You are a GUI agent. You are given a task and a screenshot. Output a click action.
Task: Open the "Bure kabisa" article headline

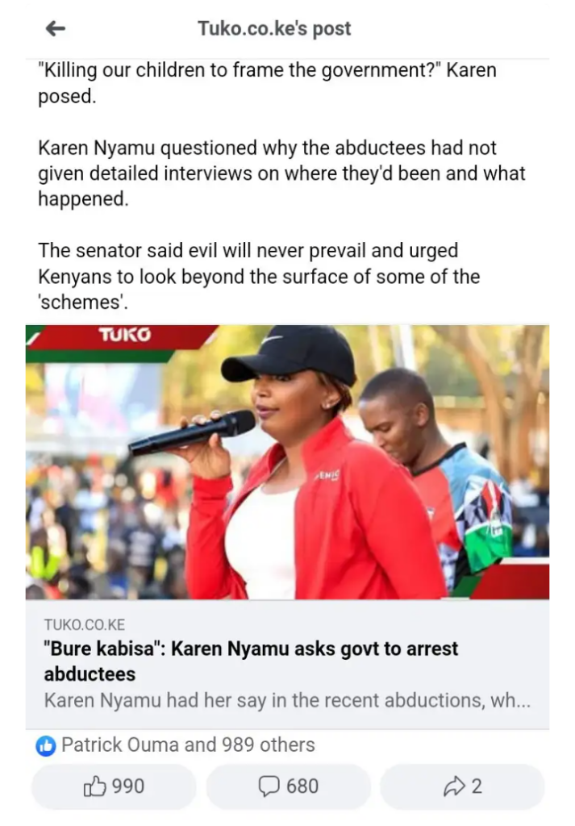click(x=251, y=661)
